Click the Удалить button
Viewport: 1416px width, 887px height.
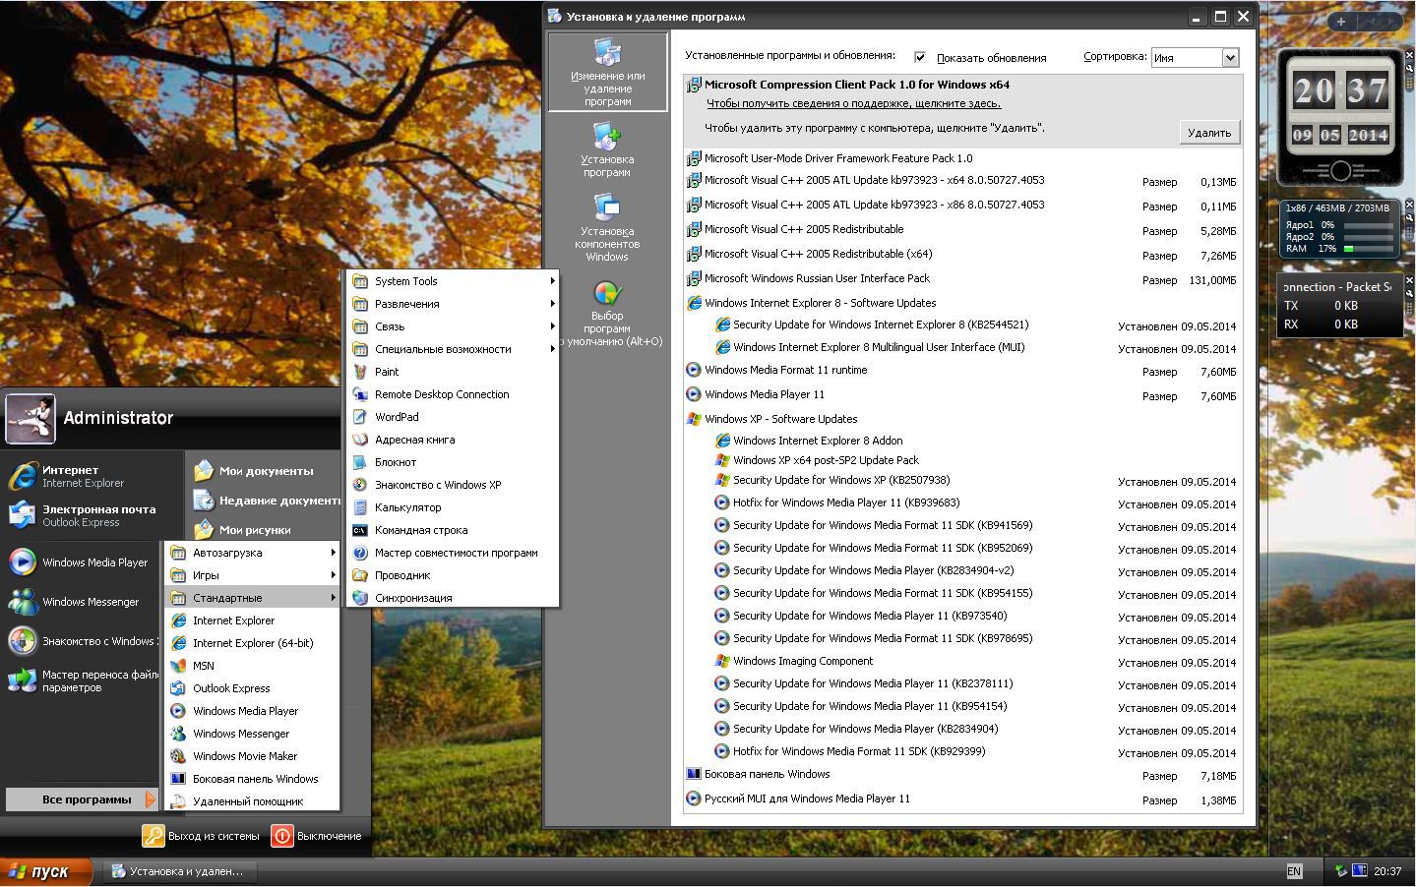pos(1209,133)
